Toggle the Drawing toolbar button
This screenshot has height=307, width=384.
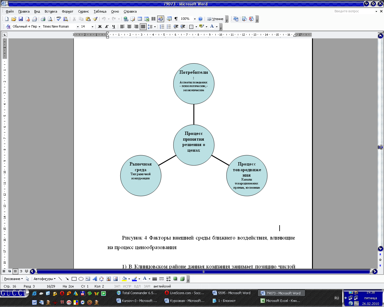(160, 19)
